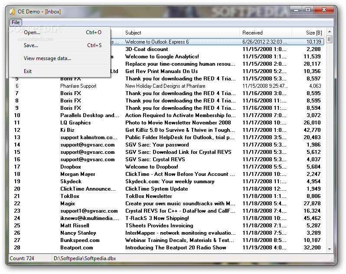Select row 7 from Boris FX
This screenshot has height=274, width=346.
point(166,93)
